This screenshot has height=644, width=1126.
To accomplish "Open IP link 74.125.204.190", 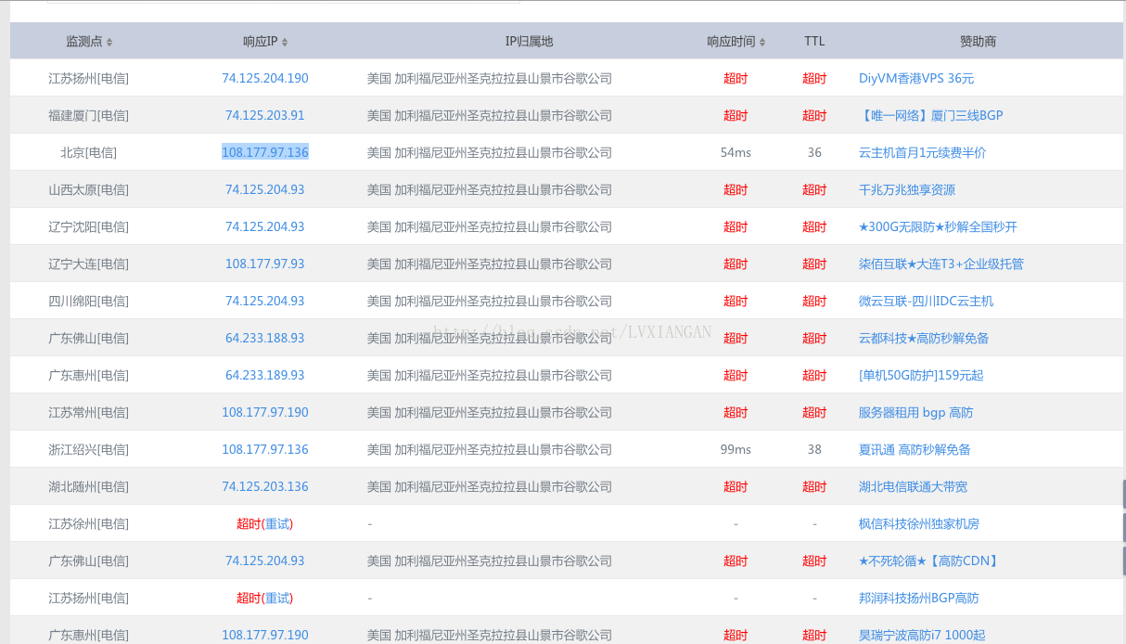I will tap(265, 78).
